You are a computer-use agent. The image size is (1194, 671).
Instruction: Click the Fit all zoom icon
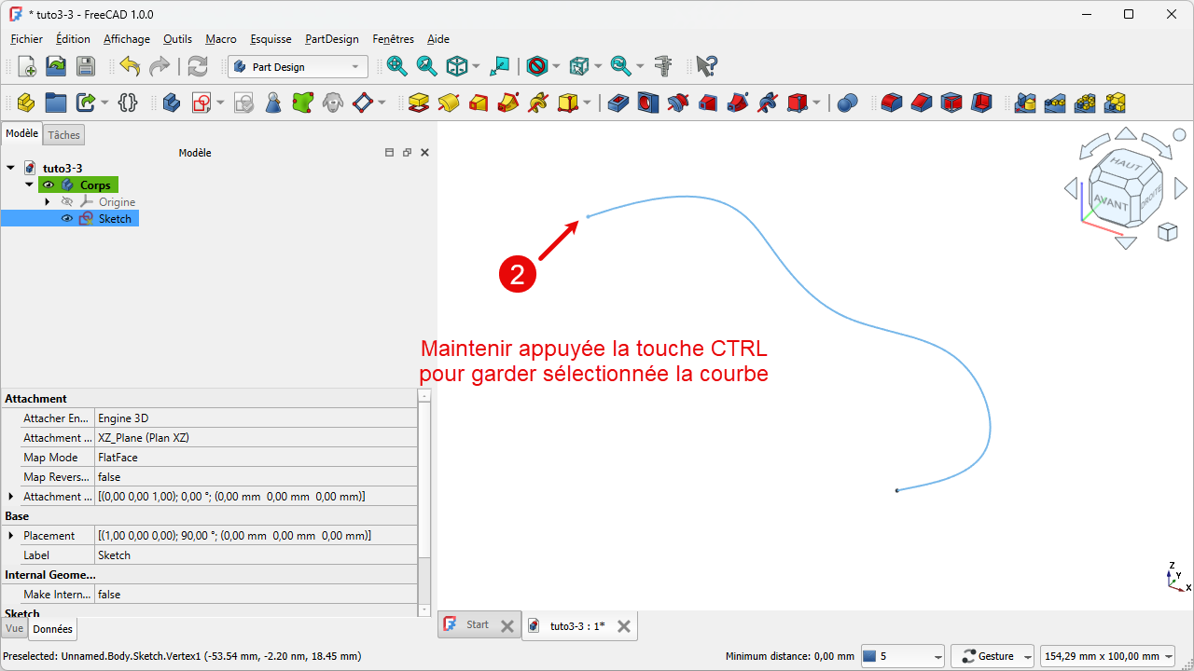[x=397, y=66]
